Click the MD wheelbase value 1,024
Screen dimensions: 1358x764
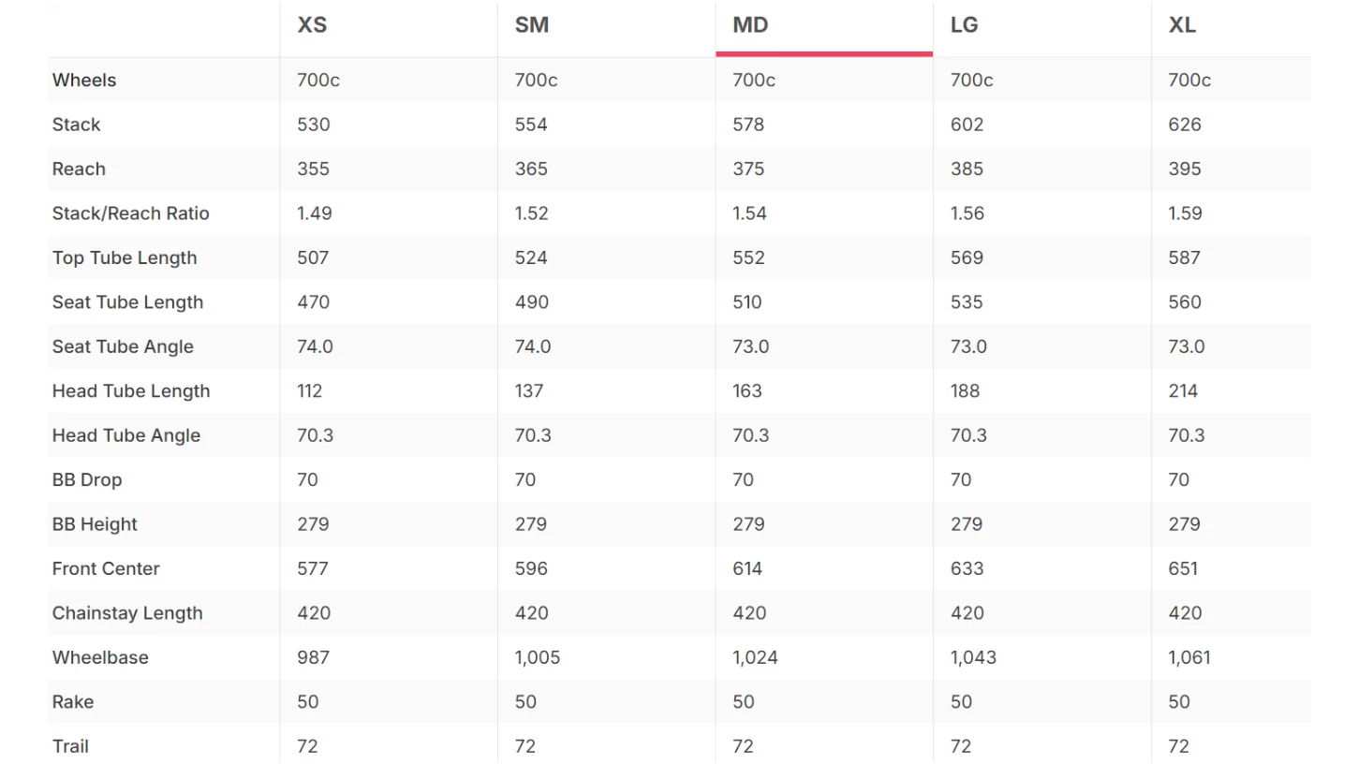pyautogui.click(x=755, y=658)
